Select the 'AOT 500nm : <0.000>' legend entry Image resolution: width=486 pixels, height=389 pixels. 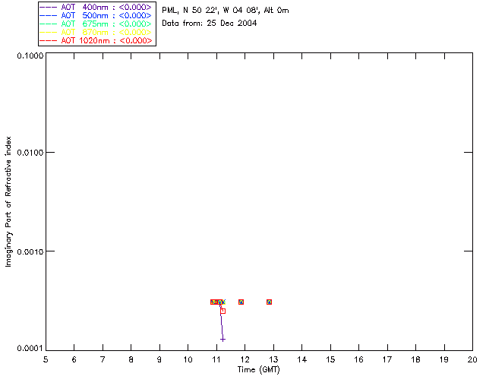(x=96, y=15)
